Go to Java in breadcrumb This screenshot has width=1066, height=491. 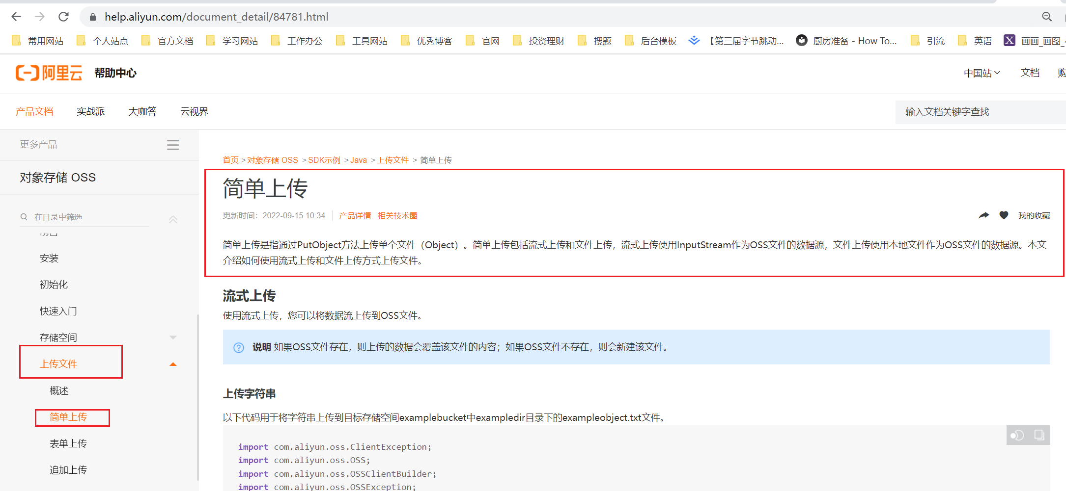tap(359, 160)
